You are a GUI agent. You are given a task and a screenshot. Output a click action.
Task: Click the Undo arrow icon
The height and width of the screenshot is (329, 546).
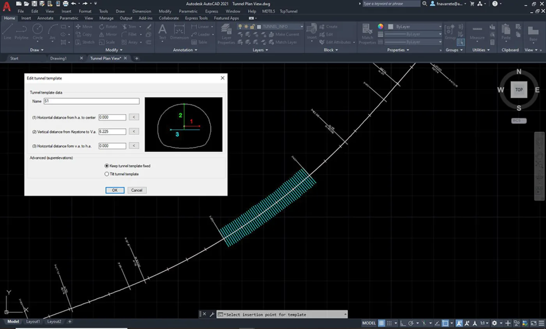point(73,4)
